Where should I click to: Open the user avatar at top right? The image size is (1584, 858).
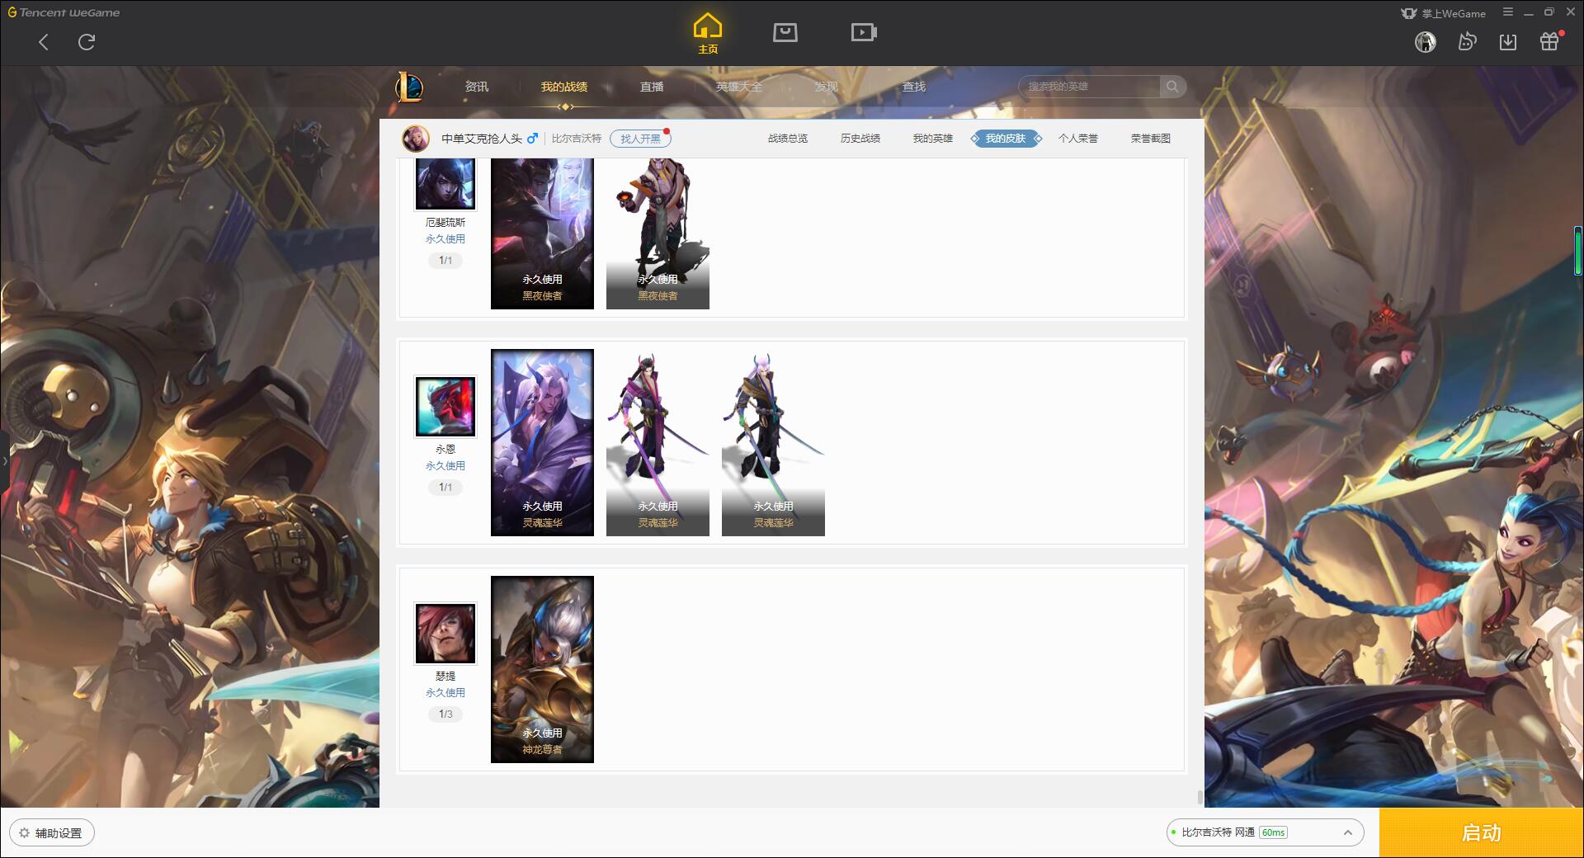click(x=1426, y=42)
